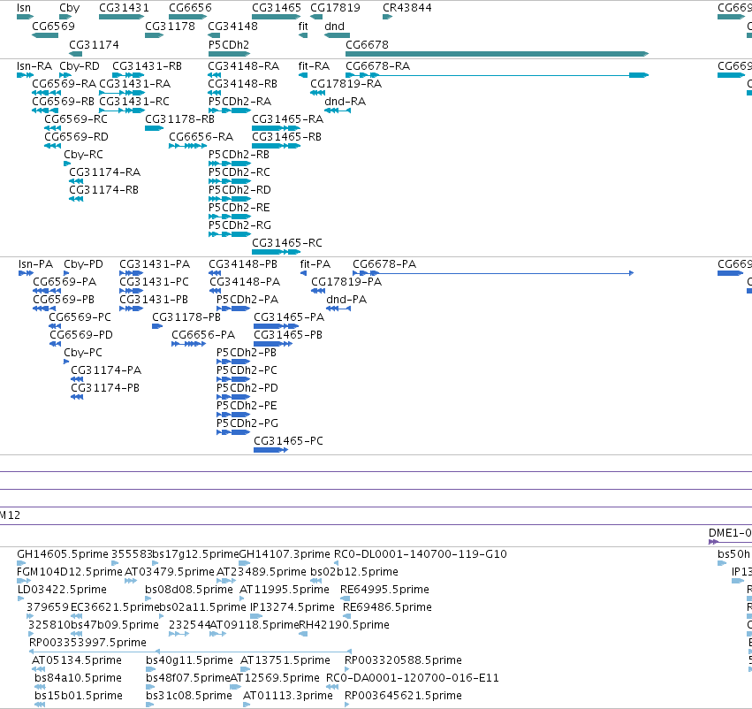Click protein CG34148-PB
752x709 pixels.
(243, 263)
